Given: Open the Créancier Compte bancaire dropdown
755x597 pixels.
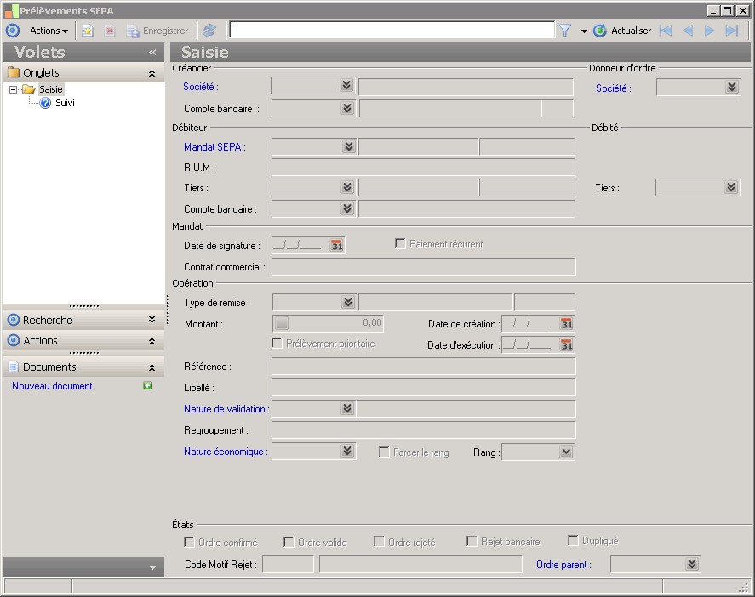Looking at the screenshot, I should pos(347,108).
